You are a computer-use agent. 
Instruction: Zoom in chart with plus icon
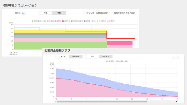coord(178,57)
